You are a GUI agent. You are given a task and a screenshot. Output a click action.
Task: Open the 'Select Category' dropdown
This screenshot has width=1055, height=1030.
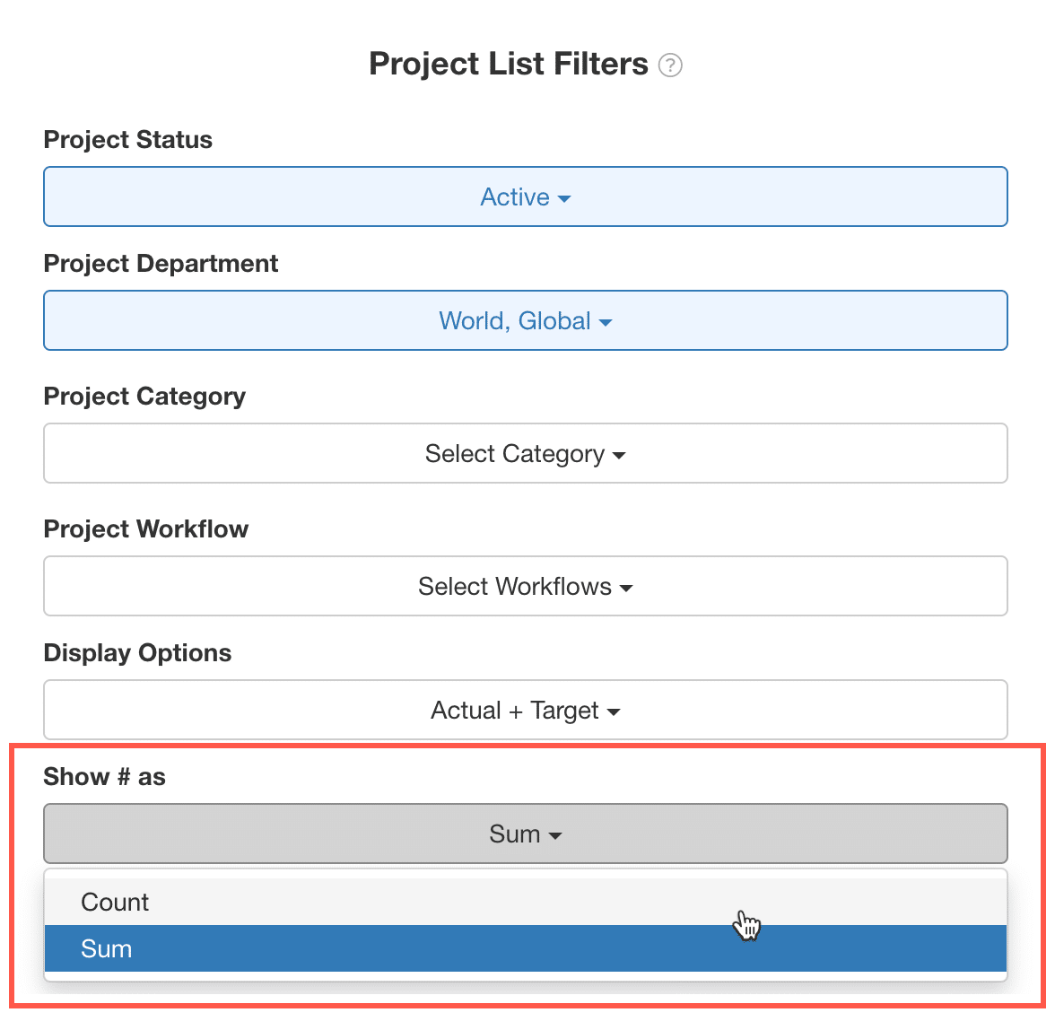pos(526,453)
